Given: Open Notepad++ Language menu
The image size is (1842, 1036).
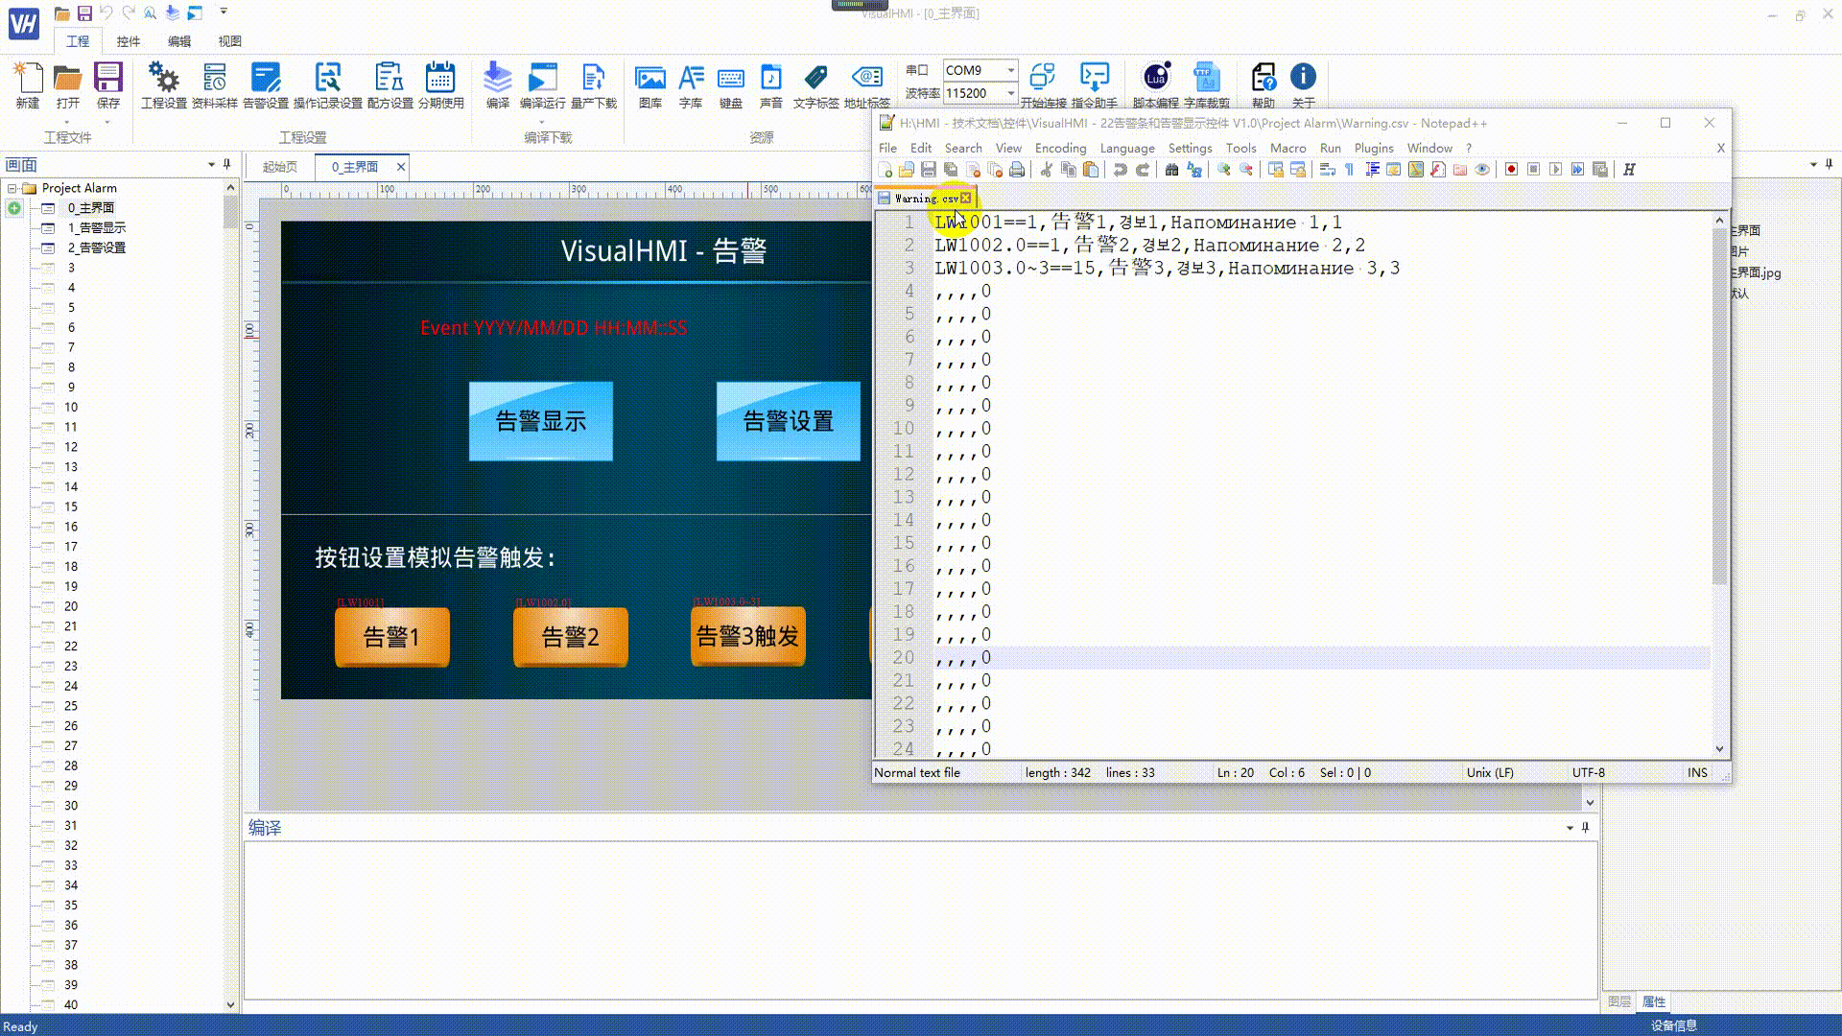Looking at the screenshot, I should coord(1126,148).
